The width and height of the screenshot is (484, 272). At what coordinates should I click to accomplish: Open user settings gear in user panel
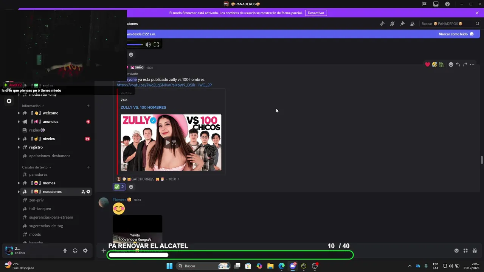(x=85, y=250)
